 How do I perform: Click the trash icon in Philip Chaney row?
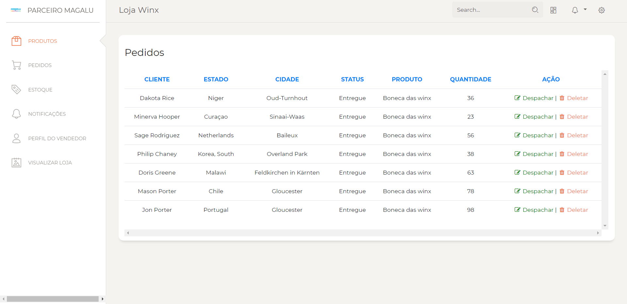pos(562,154)
